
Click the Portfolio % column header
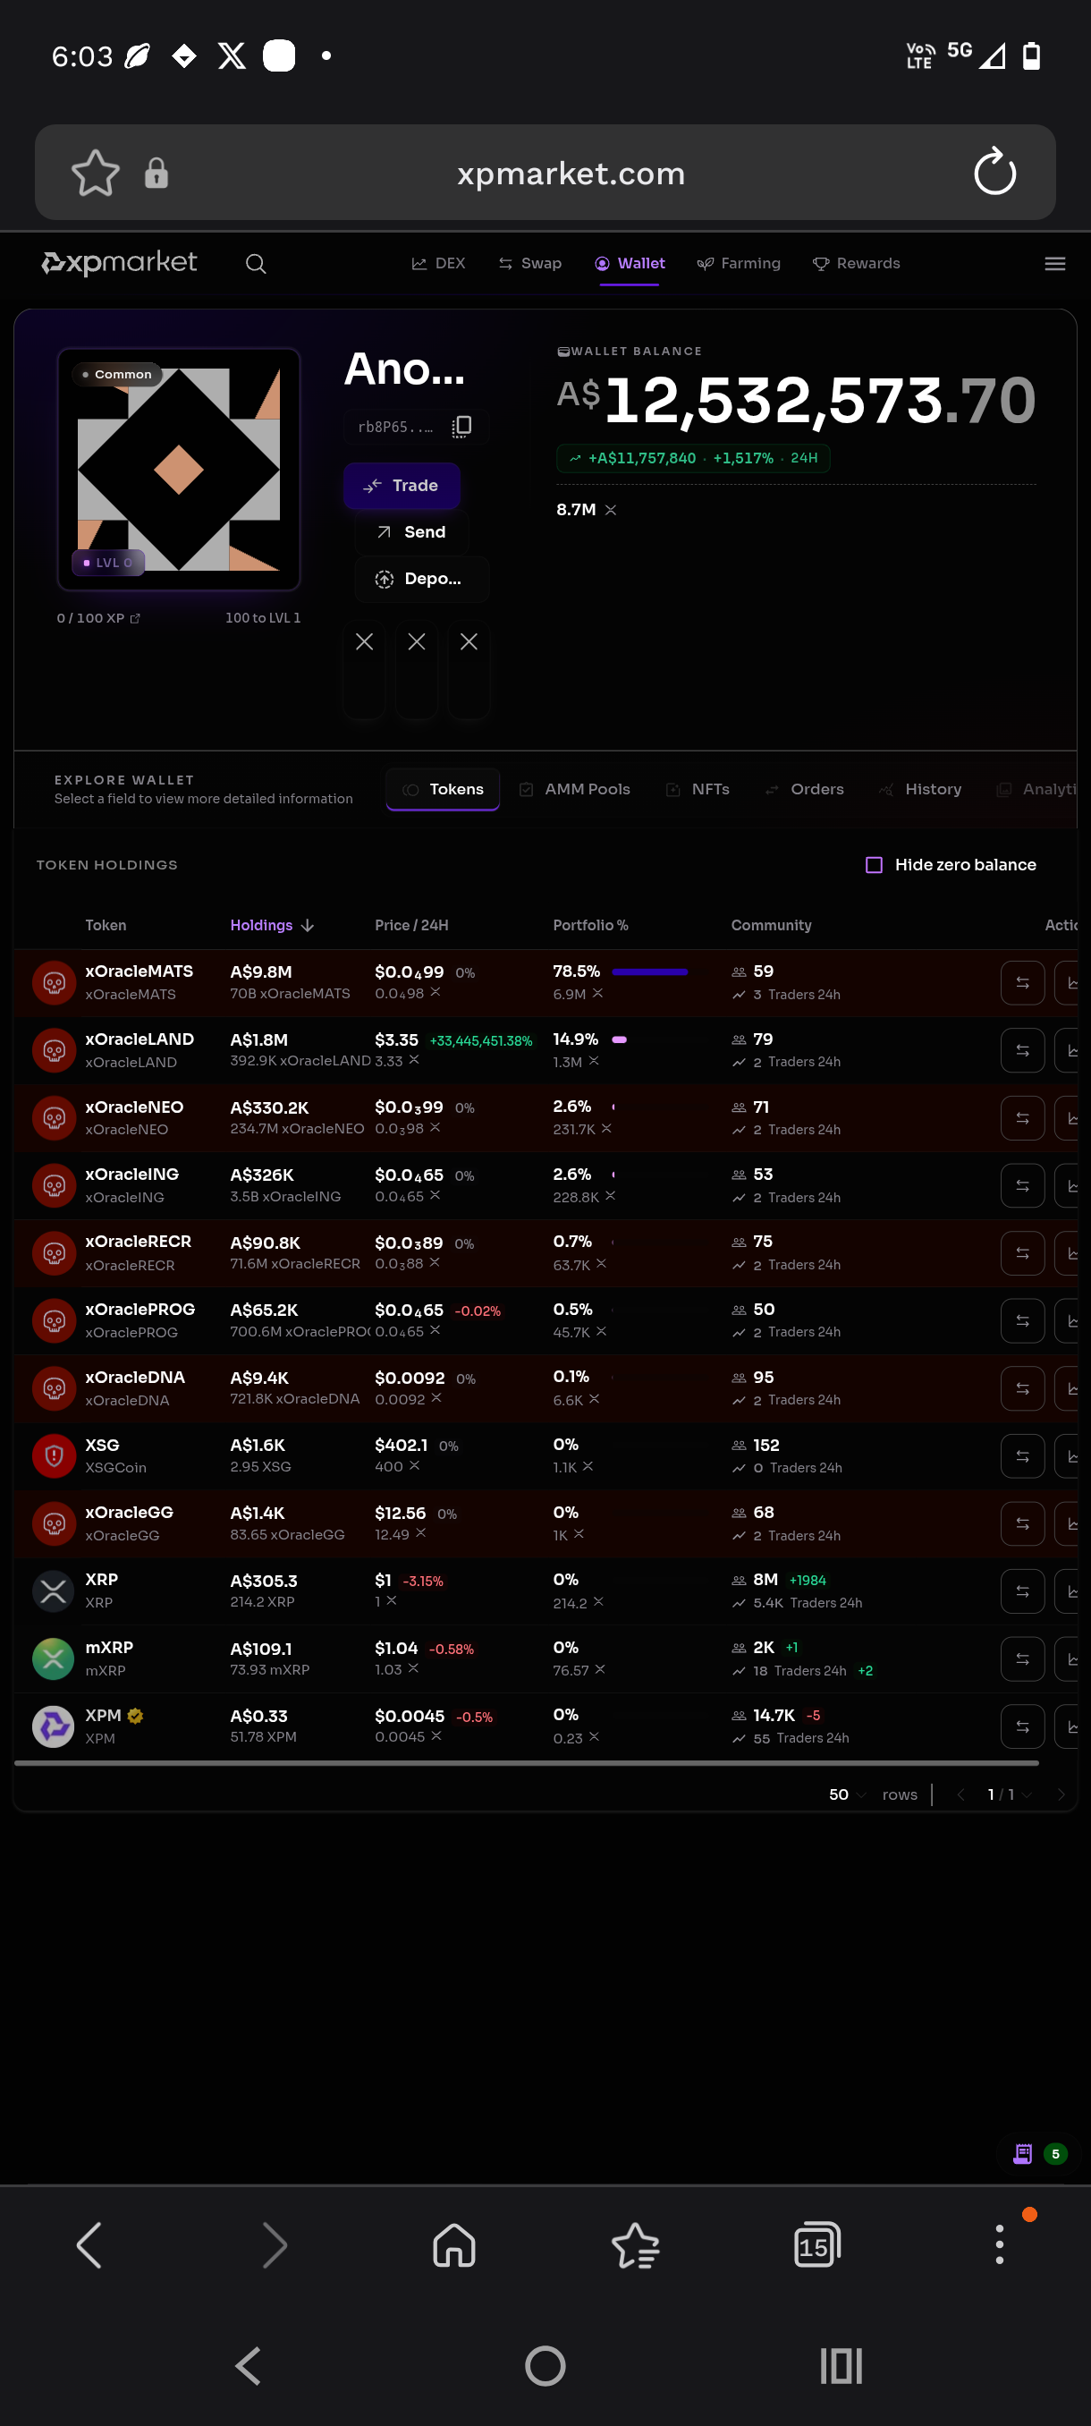pos(590,926)
